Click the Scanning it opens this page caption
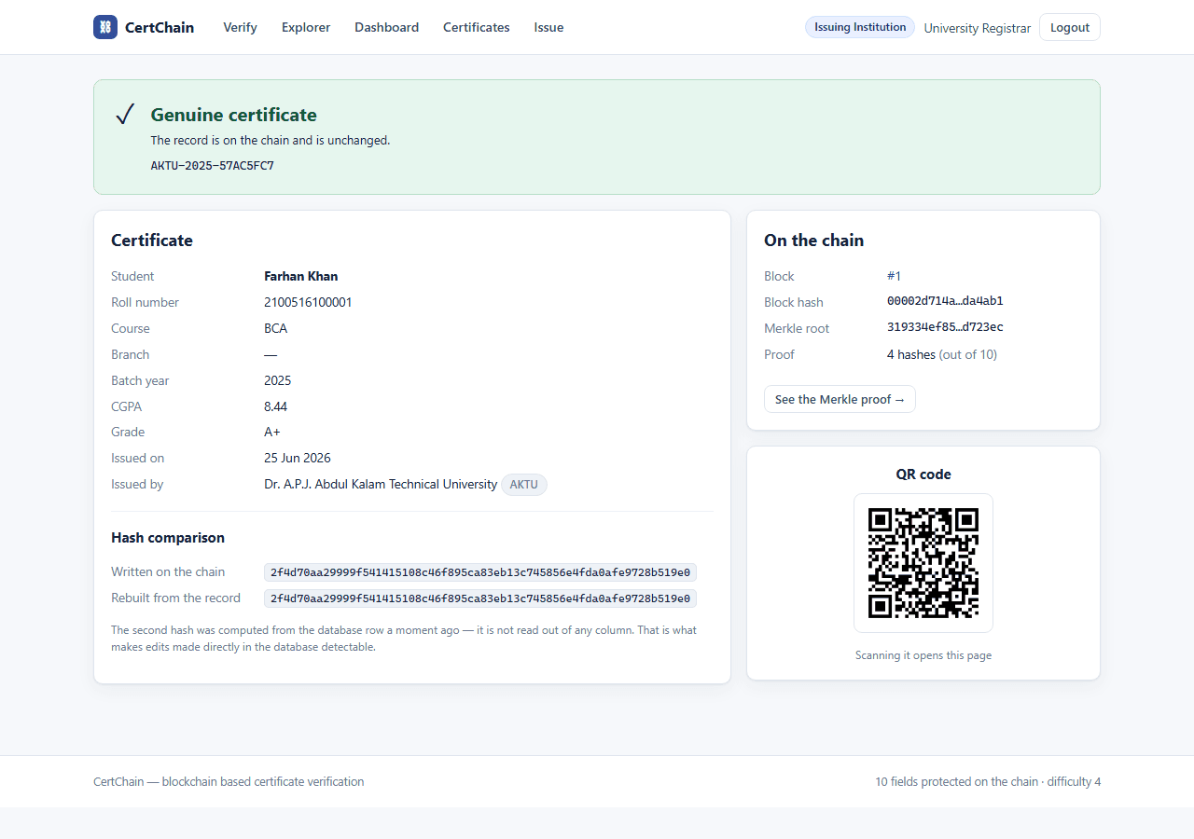The width and height of the screenshot is (1194, 839). point(923,655)
